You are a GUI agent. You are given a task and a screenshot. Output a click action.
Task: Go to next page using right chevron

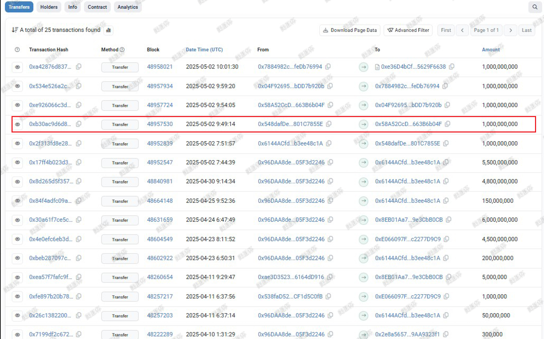coord(510,30)
